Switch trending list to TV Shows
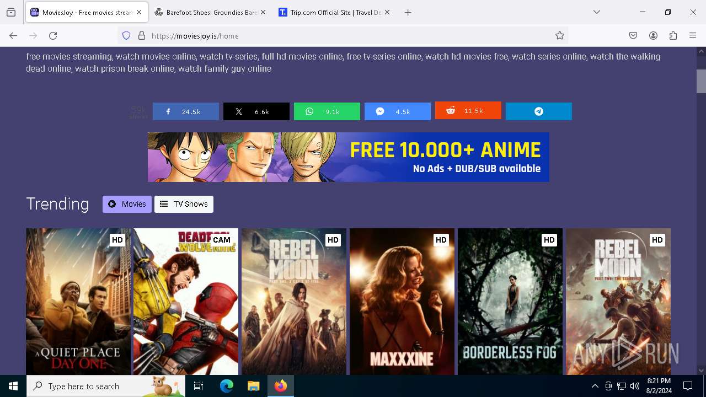Image resolution: width=706 pixels, height=397 pixels. pyautogui.click(x=184, y=204)
